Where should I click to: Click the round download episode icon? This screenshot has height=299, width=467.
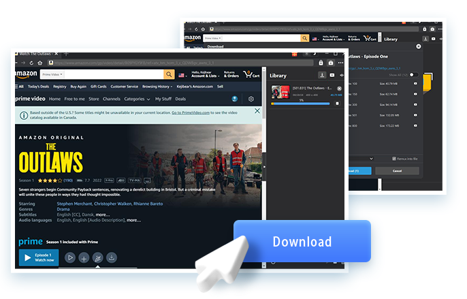112,257
